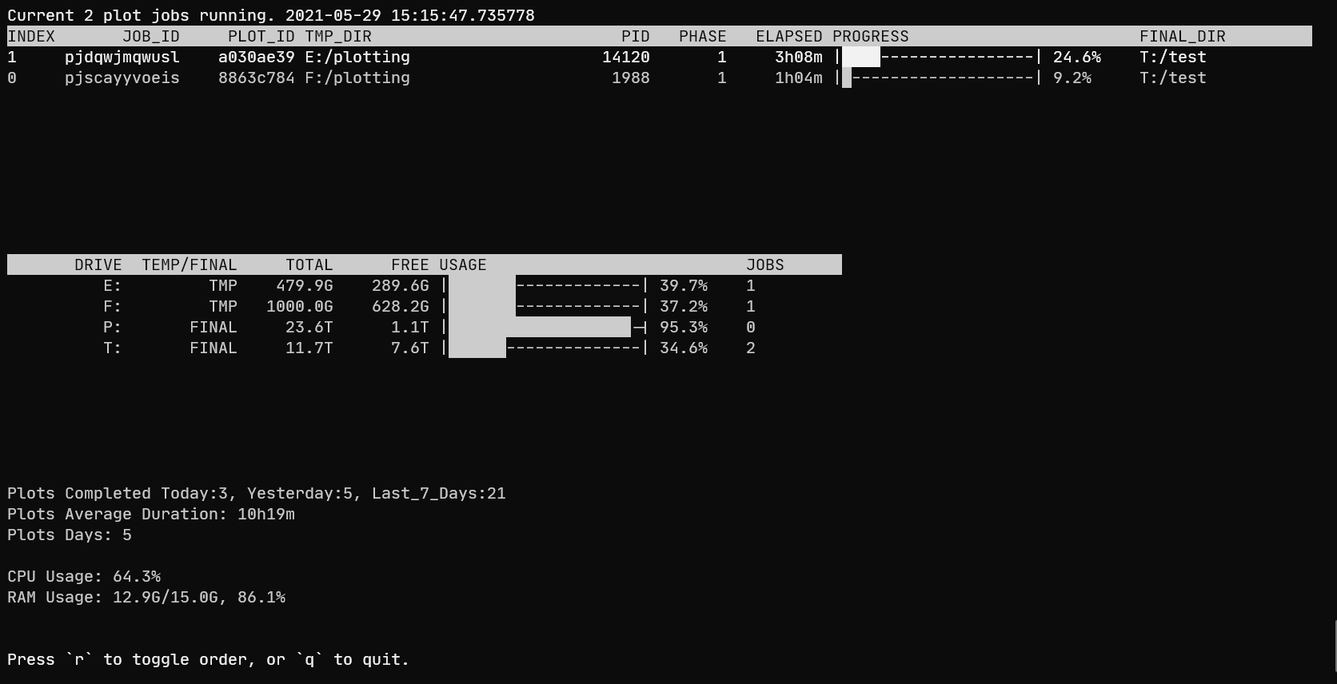Click the PROGRESS column header

pyautogui.click(x=871, y=36)
